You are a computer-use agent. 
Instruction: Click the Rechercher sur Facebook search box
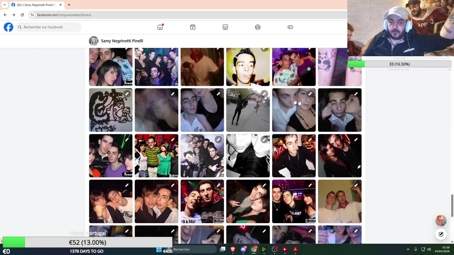[48, 27]
